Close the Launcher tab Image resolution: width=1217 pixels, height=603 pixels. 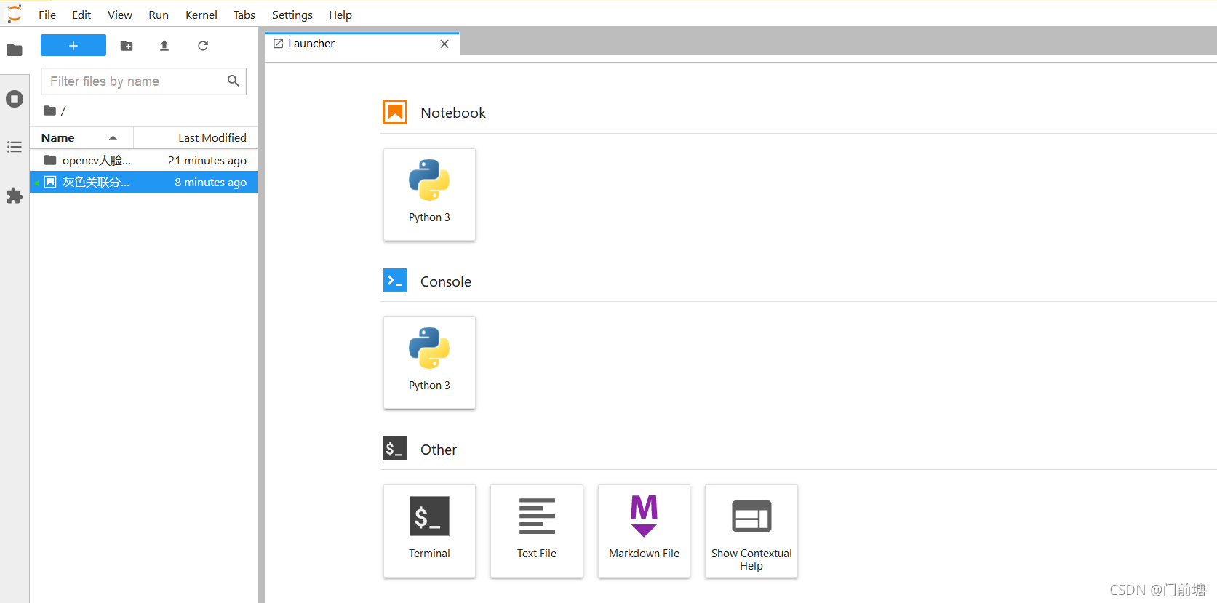(x=444, y=44)
